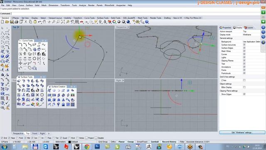Screen dimensions: 266x150
Task: Click the Undo arrow icon
Action: click(40, 22)
